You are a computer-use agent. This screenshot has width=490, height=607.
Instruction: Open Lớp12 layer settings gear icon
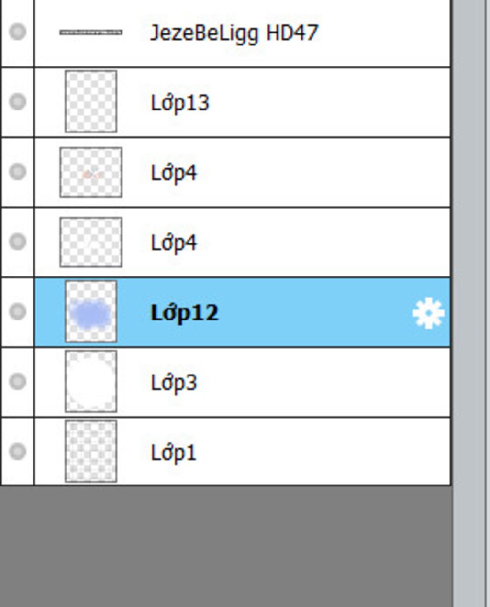(x=428, y=313)
